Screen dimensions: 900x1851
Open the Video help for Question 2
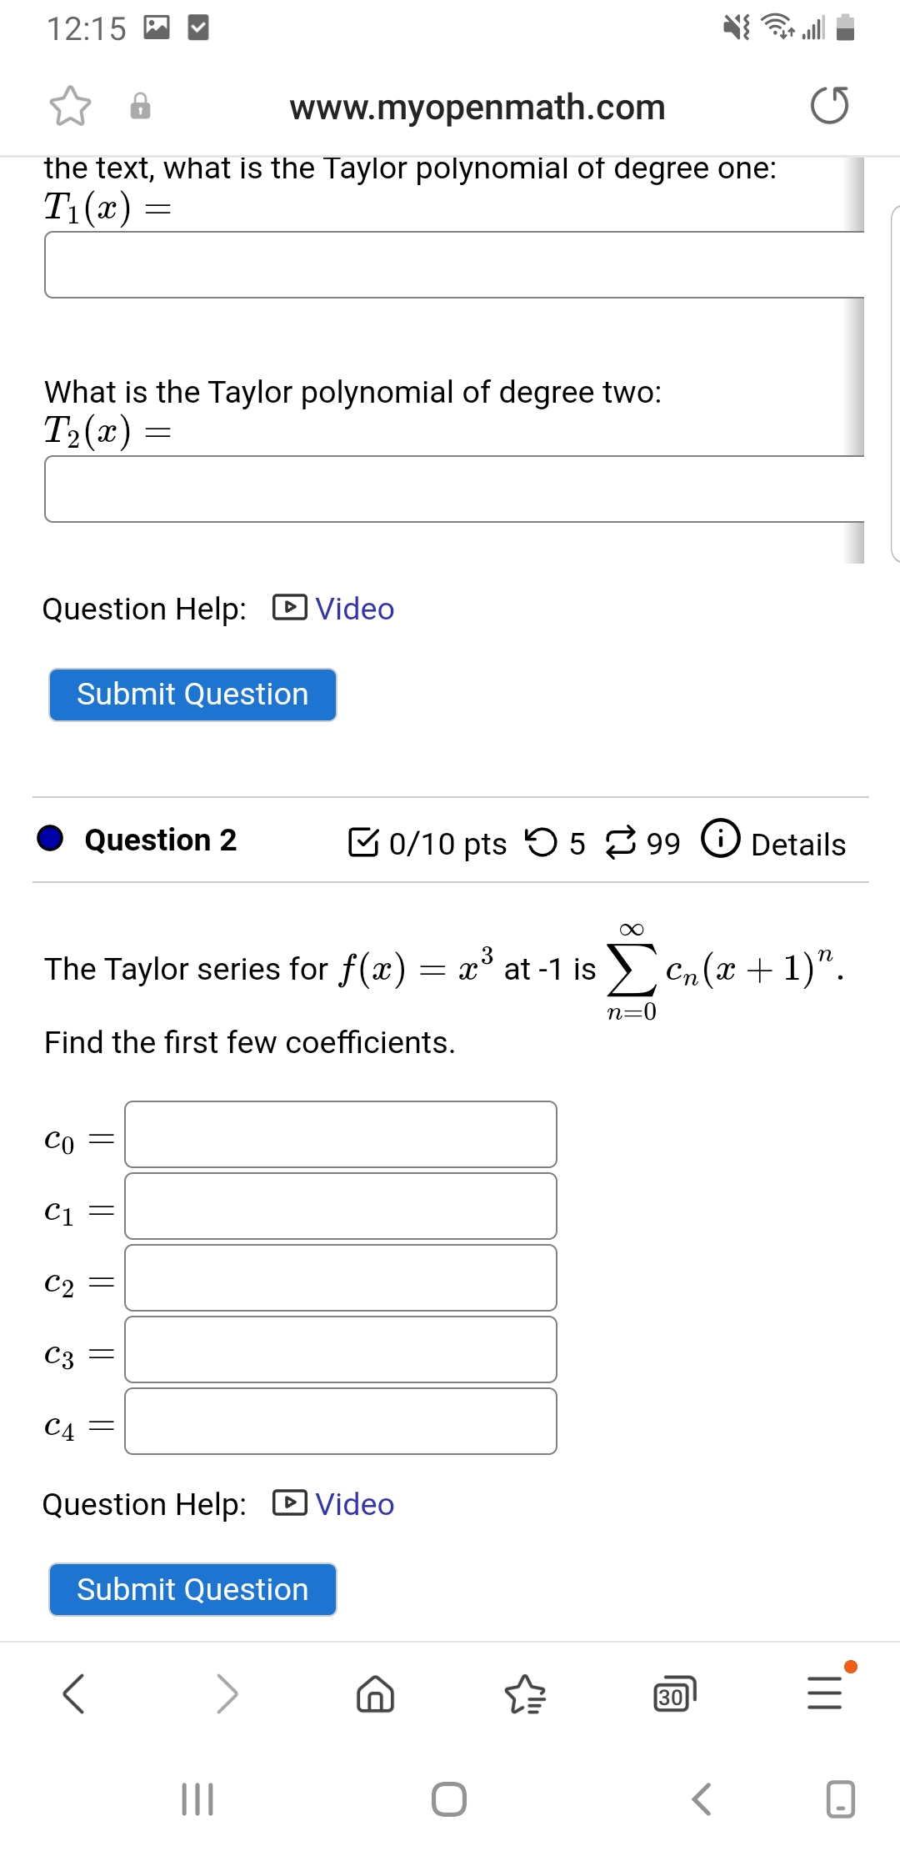click(x=352, y=1505)
